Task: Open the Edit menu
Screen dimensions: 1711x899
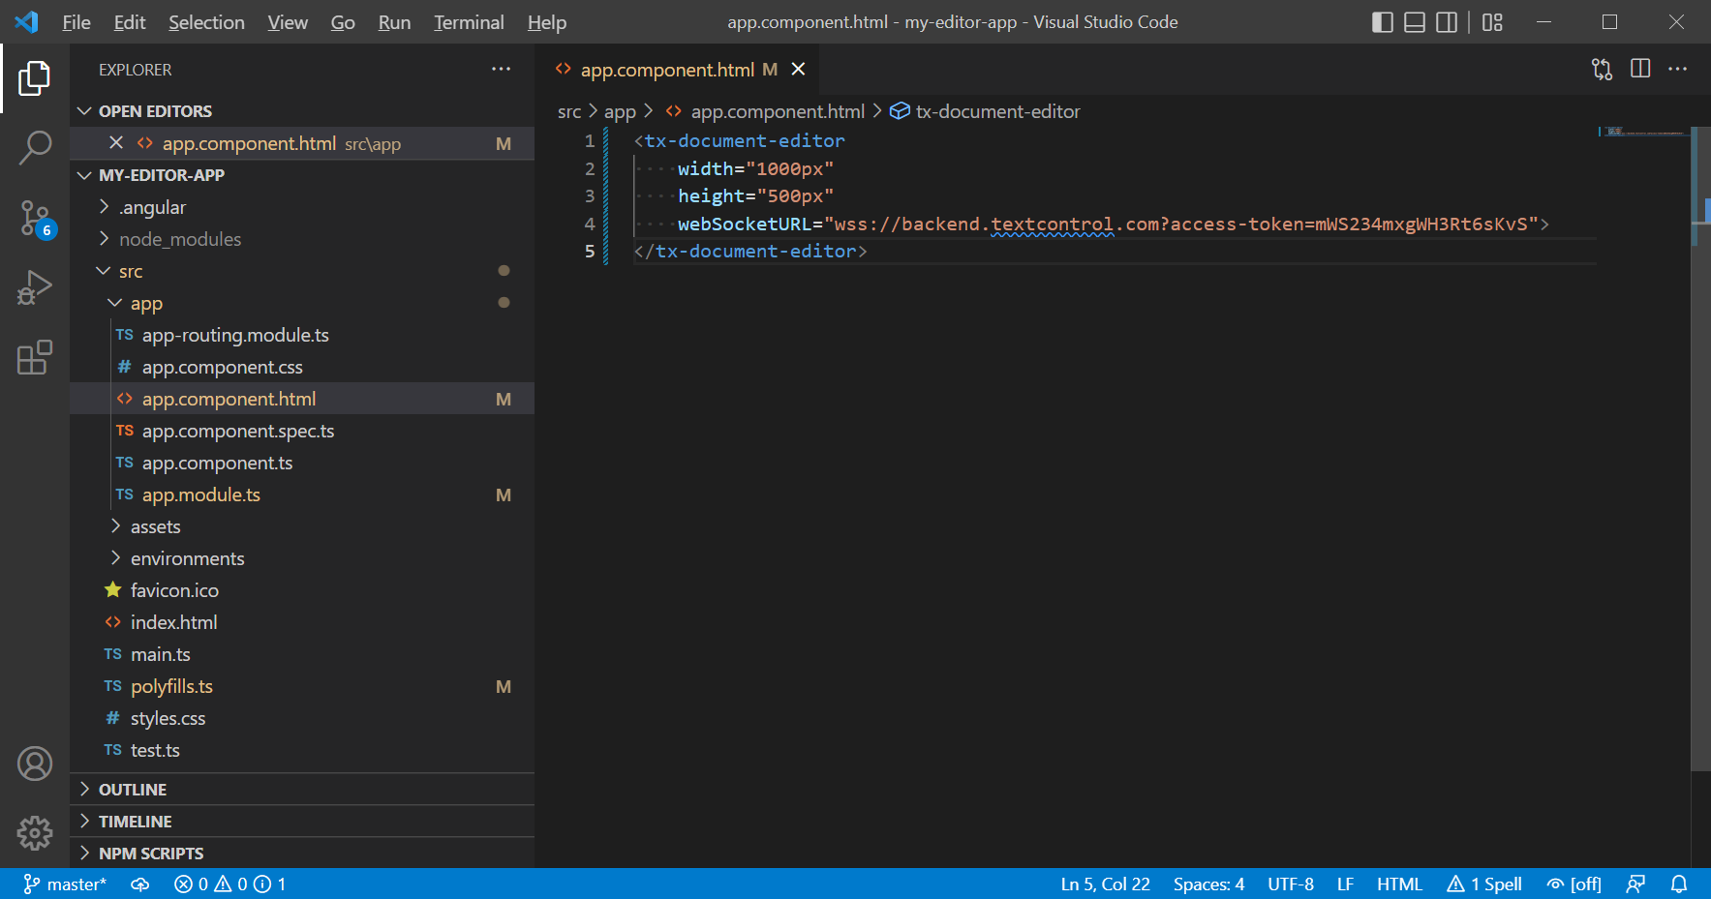Action: [130, 22]
